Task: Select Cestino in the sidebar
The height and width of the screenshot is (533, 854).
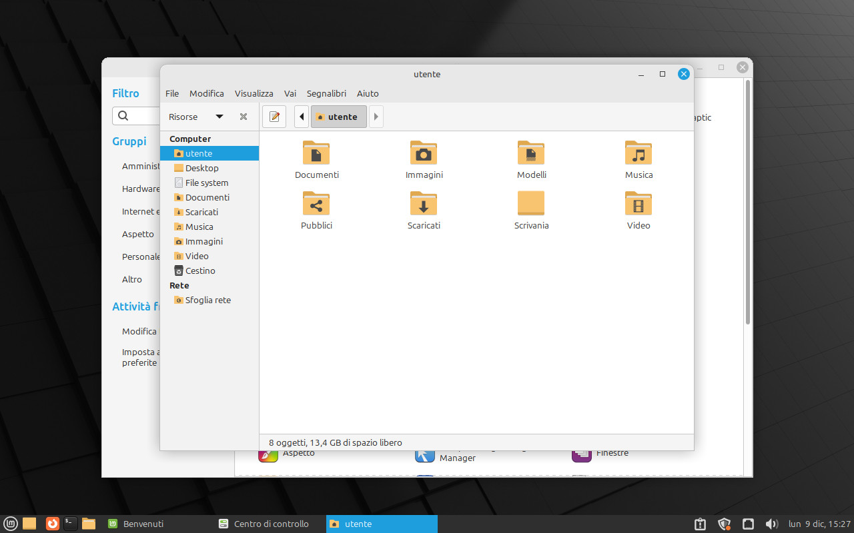Action: [200, 270]
